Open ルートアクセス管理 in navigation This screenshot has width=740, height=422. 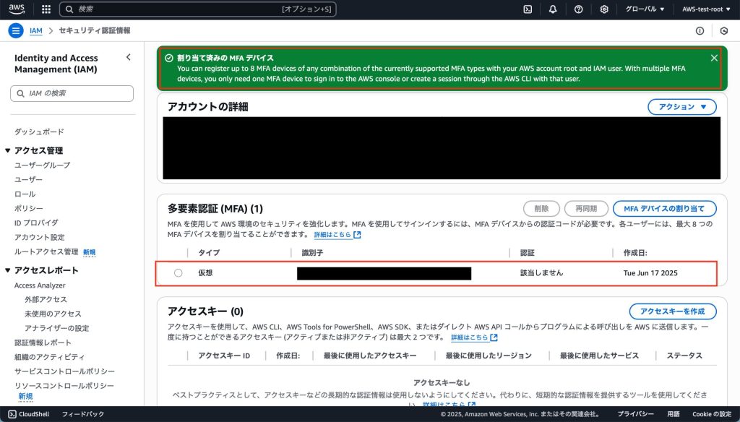(x=46, y=251)
